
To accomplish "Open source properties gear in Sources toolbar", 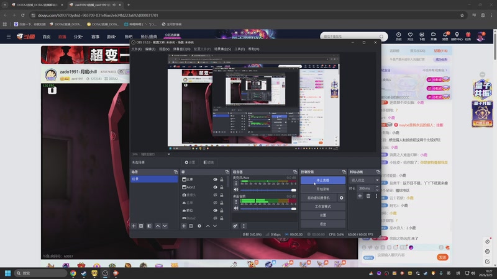I will point(199,226).
